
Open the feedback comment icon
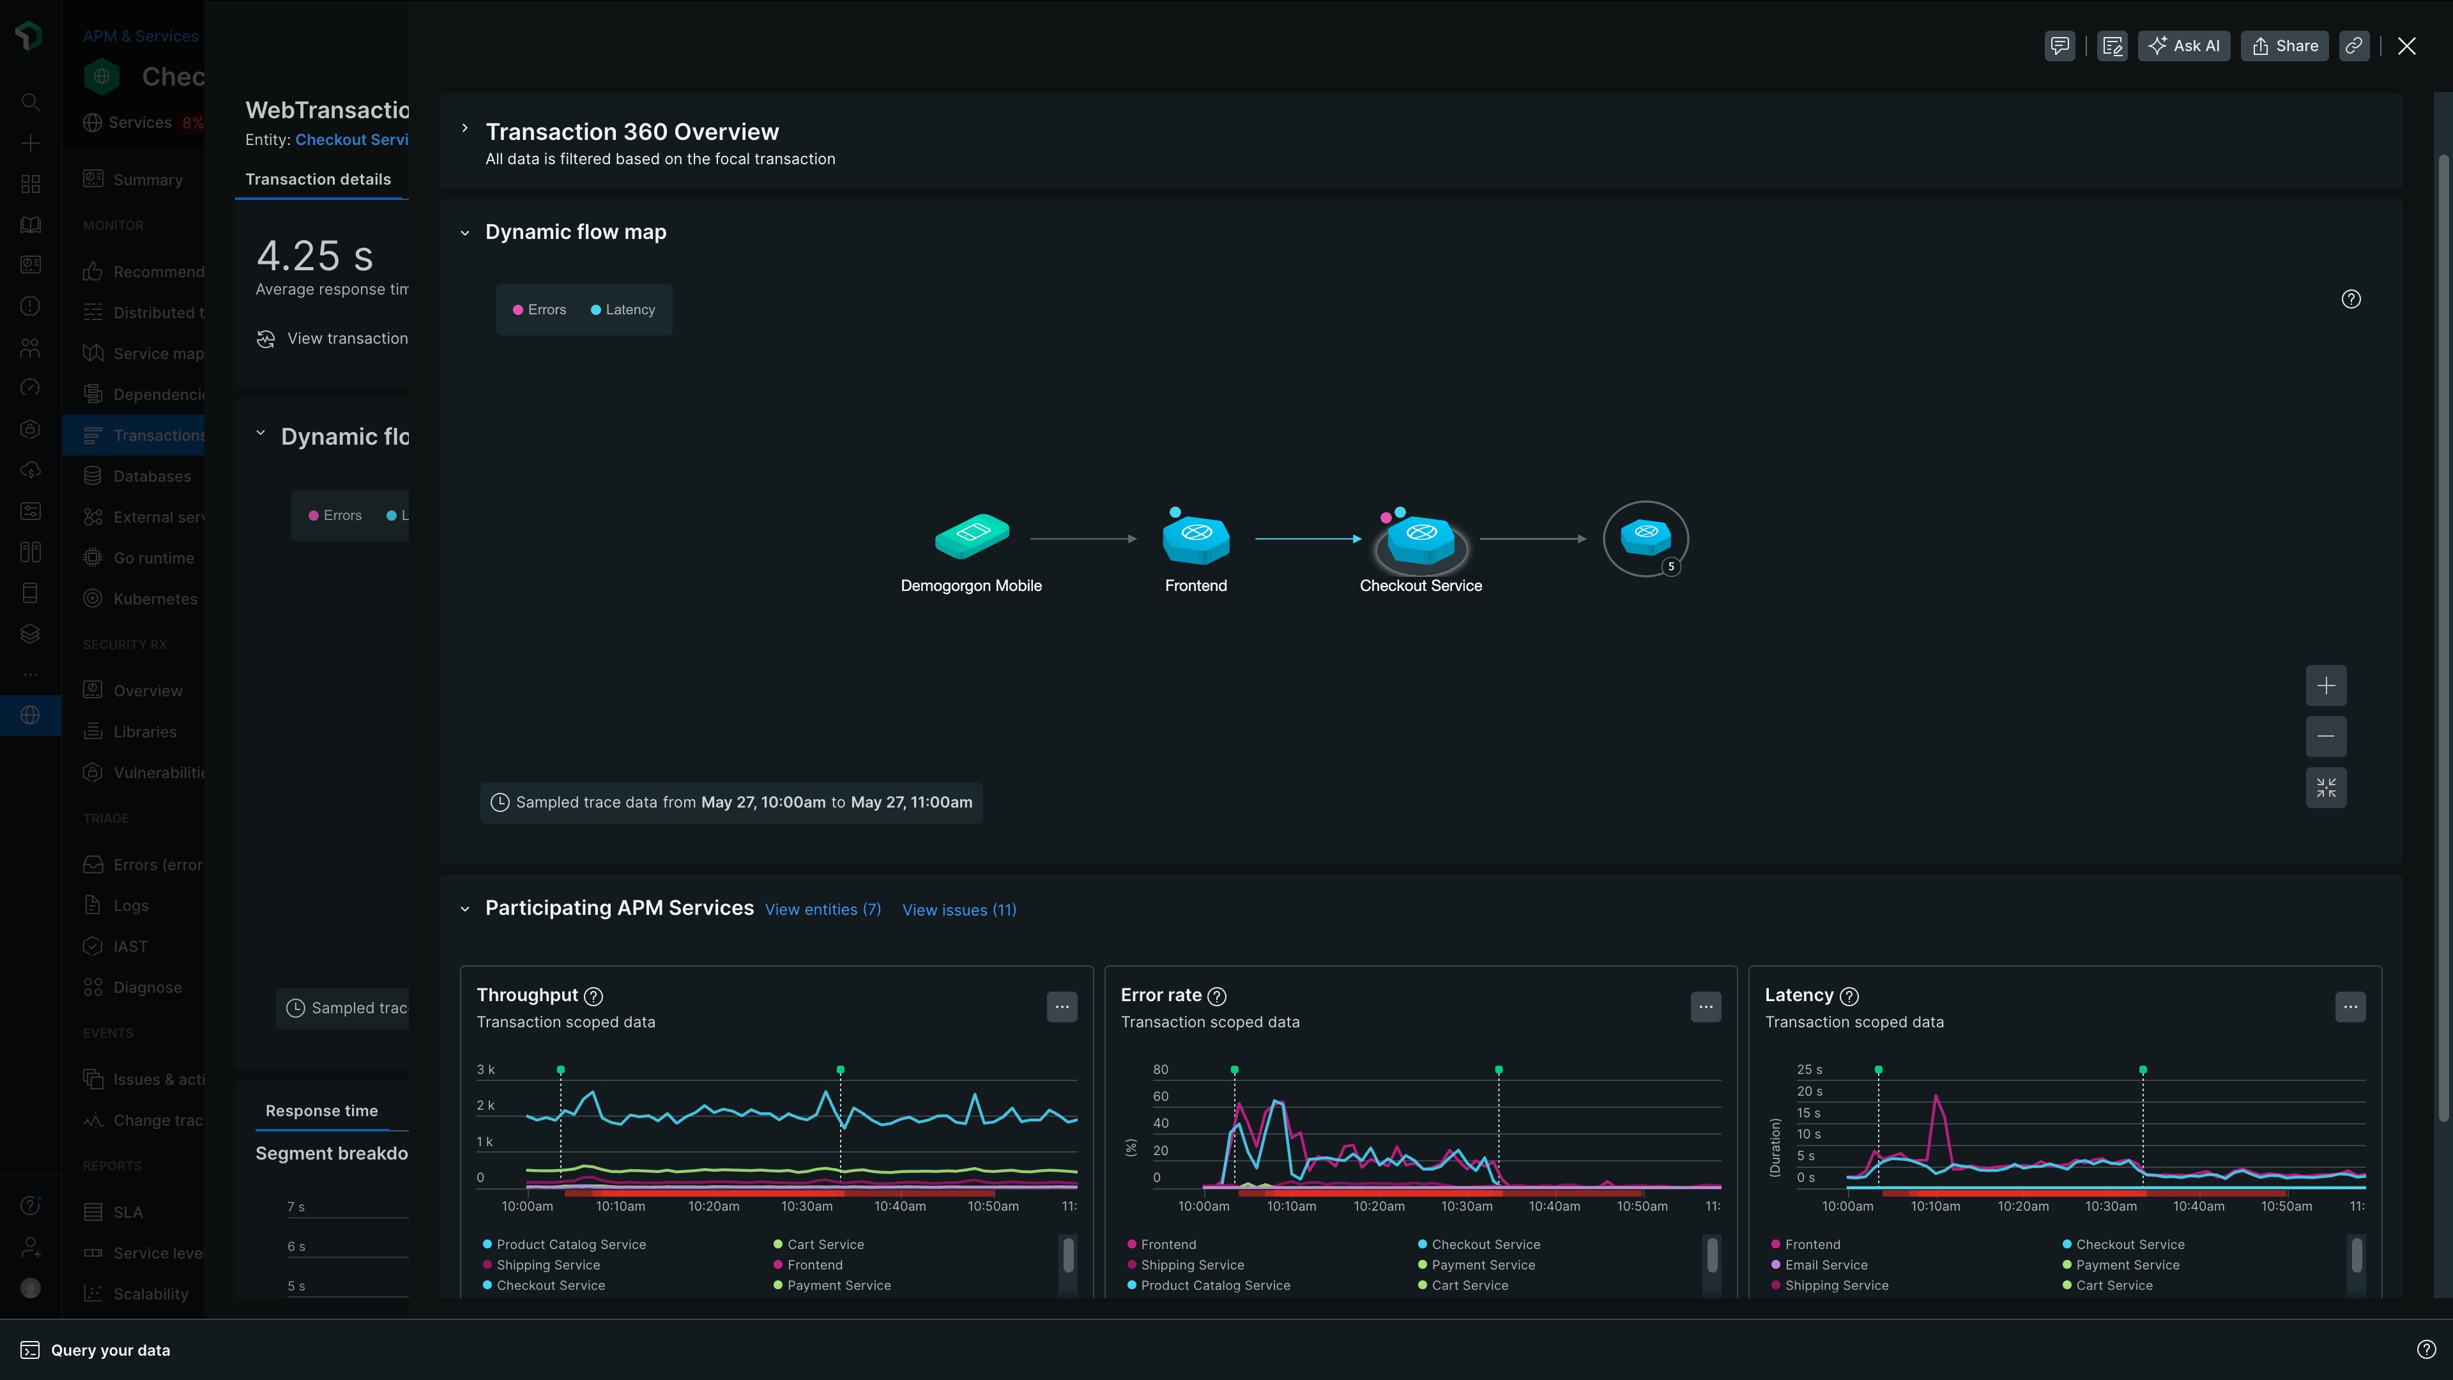(x=2059, y=45)
